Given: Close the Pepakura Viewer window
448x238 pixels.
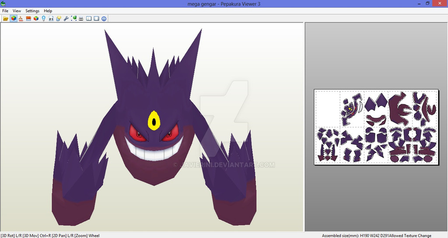Looking at the screenshot, I should [x=440, y=3].
